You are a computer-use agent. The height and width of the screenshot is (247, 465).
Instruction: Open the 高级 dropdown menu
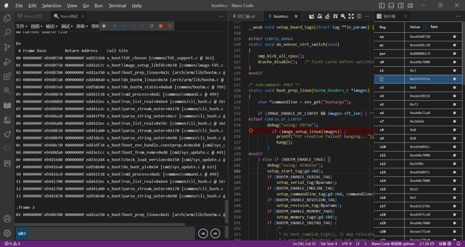click(82, 26)
